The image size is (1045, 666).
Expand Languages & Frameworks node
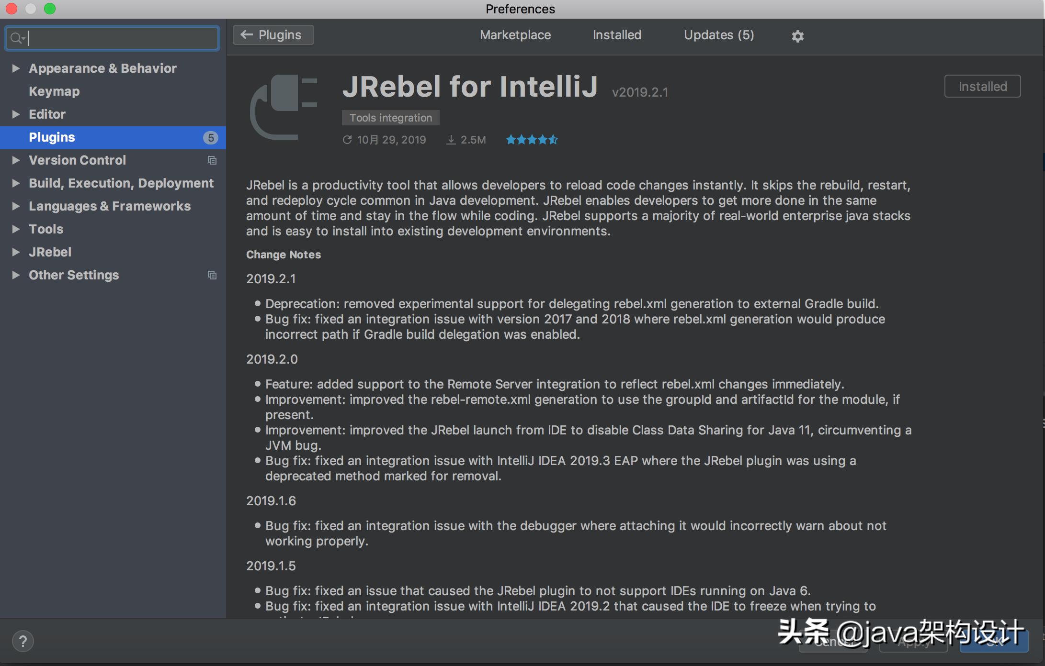pos(16,206)
